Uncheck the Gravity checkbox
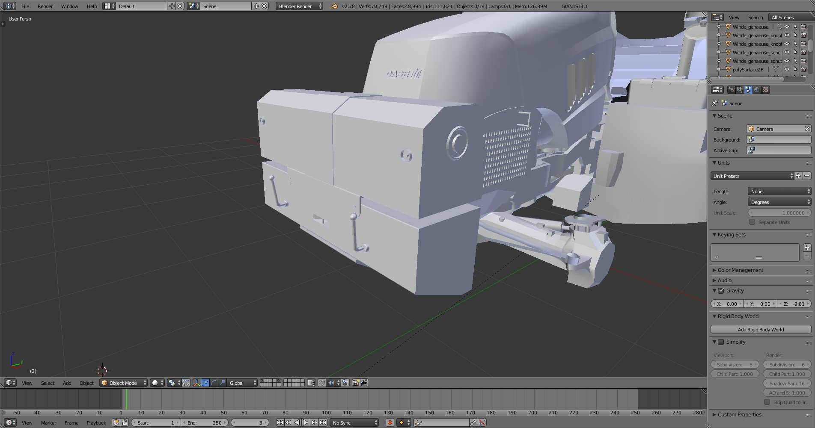 (721, 290)
